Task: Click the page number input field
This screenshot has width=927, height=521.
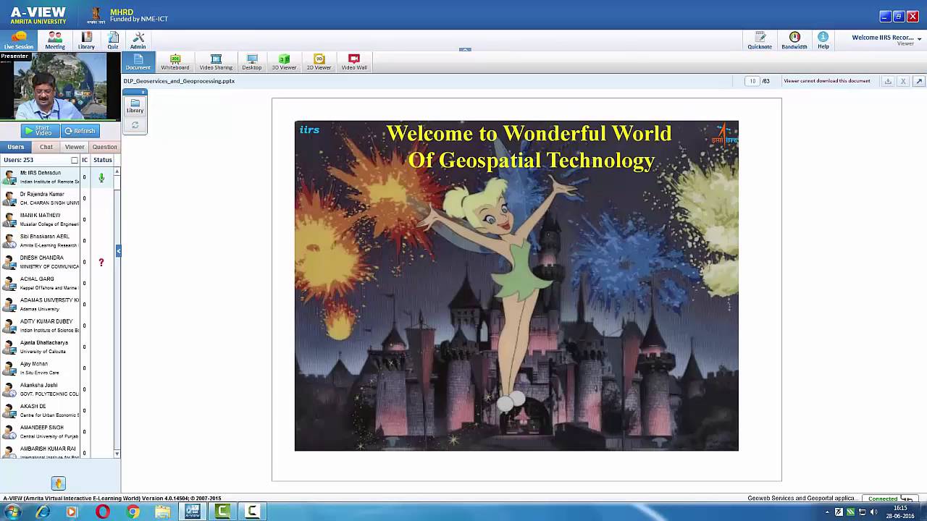Action: point(752,81)
